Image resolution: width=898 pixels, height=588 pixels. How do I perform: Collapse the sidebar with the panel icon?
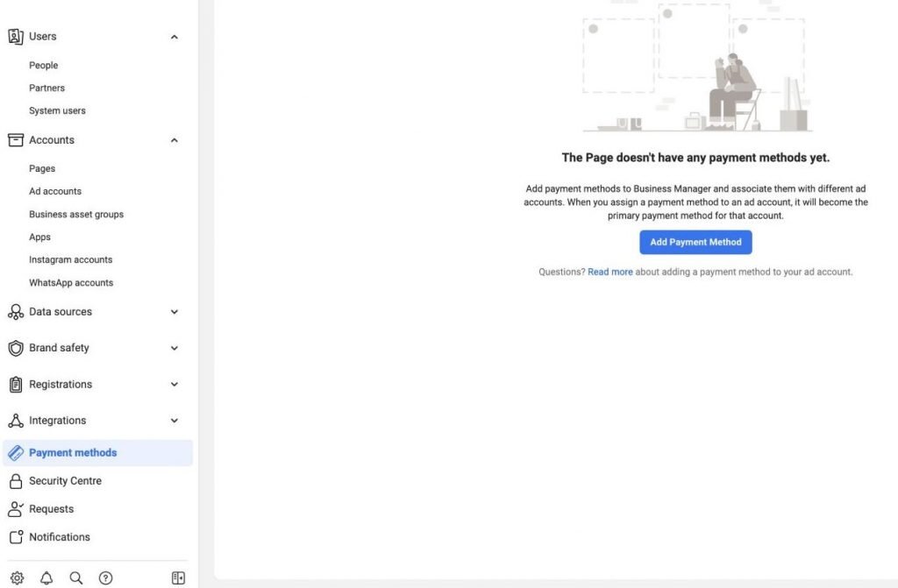(x=178, y=577)
